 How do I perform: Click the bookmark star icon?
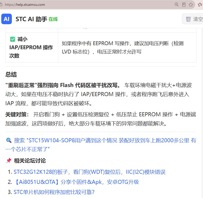click(x=191, y=5)
